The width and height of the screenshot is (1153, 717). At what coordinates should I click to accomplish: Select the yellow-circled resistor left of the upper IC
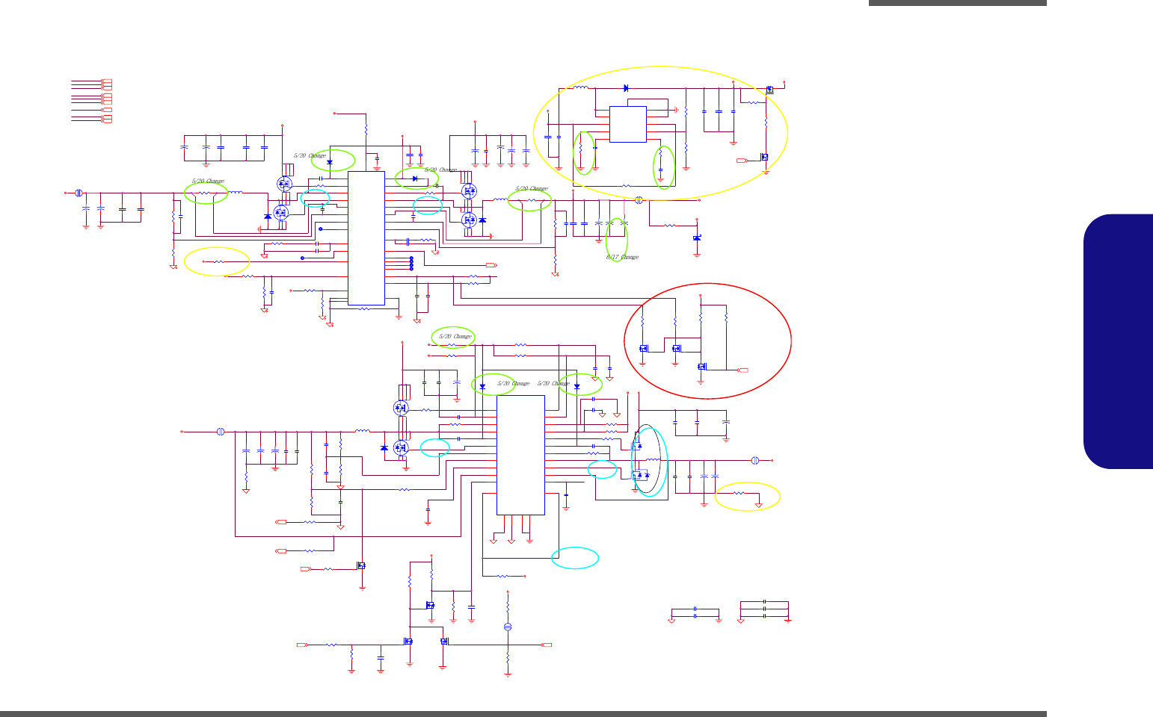[217, 261]
